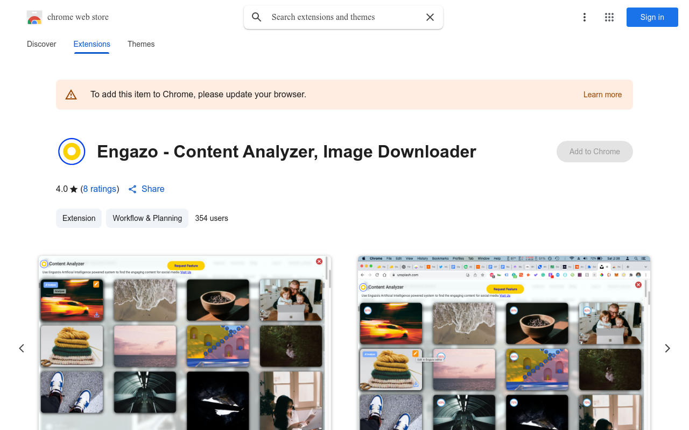Open the Google apps grid
Viewport: 689px width, 430px height.
[x=609, y=17]
